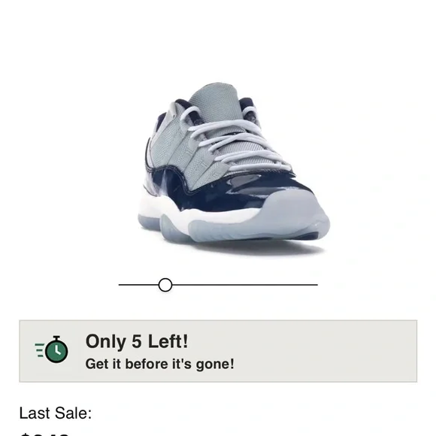Screen dimensions: 436x436
Task: Click the slider track left of the handle
Action: [x=138, y=285]
